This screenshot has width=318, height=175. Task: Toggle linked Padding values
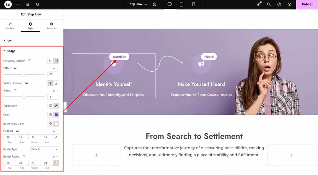[x=56, y=137]
